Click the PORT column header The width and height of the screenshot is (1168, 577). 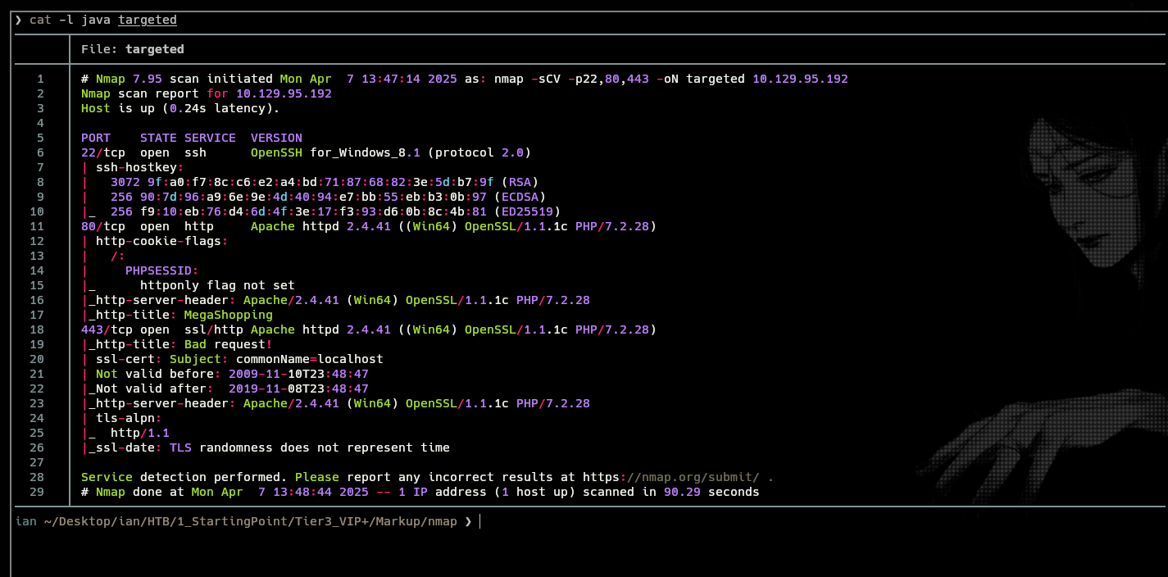(x=95, y=138)
